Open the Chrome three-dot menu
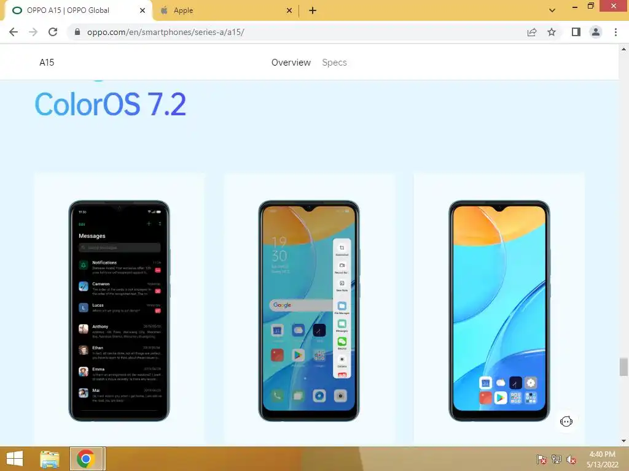This screenshot has width=629, height=471. pyautogui.click(x=615, y=32)
